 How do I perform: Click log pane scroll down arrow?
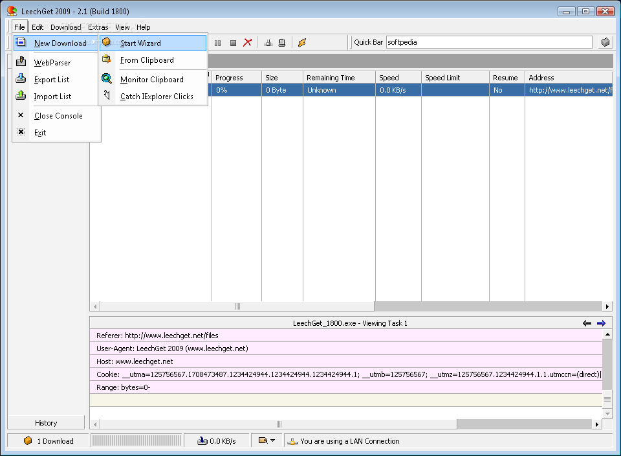[x=607, y=413]
